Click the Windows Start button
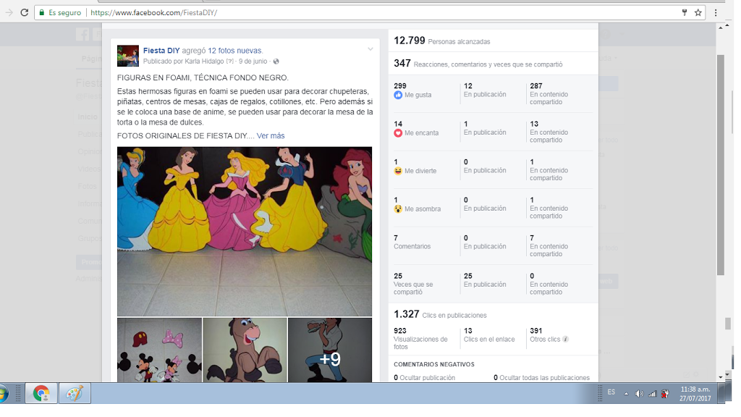Viewport: 741px width, 417px height. [x=3, y=393]
